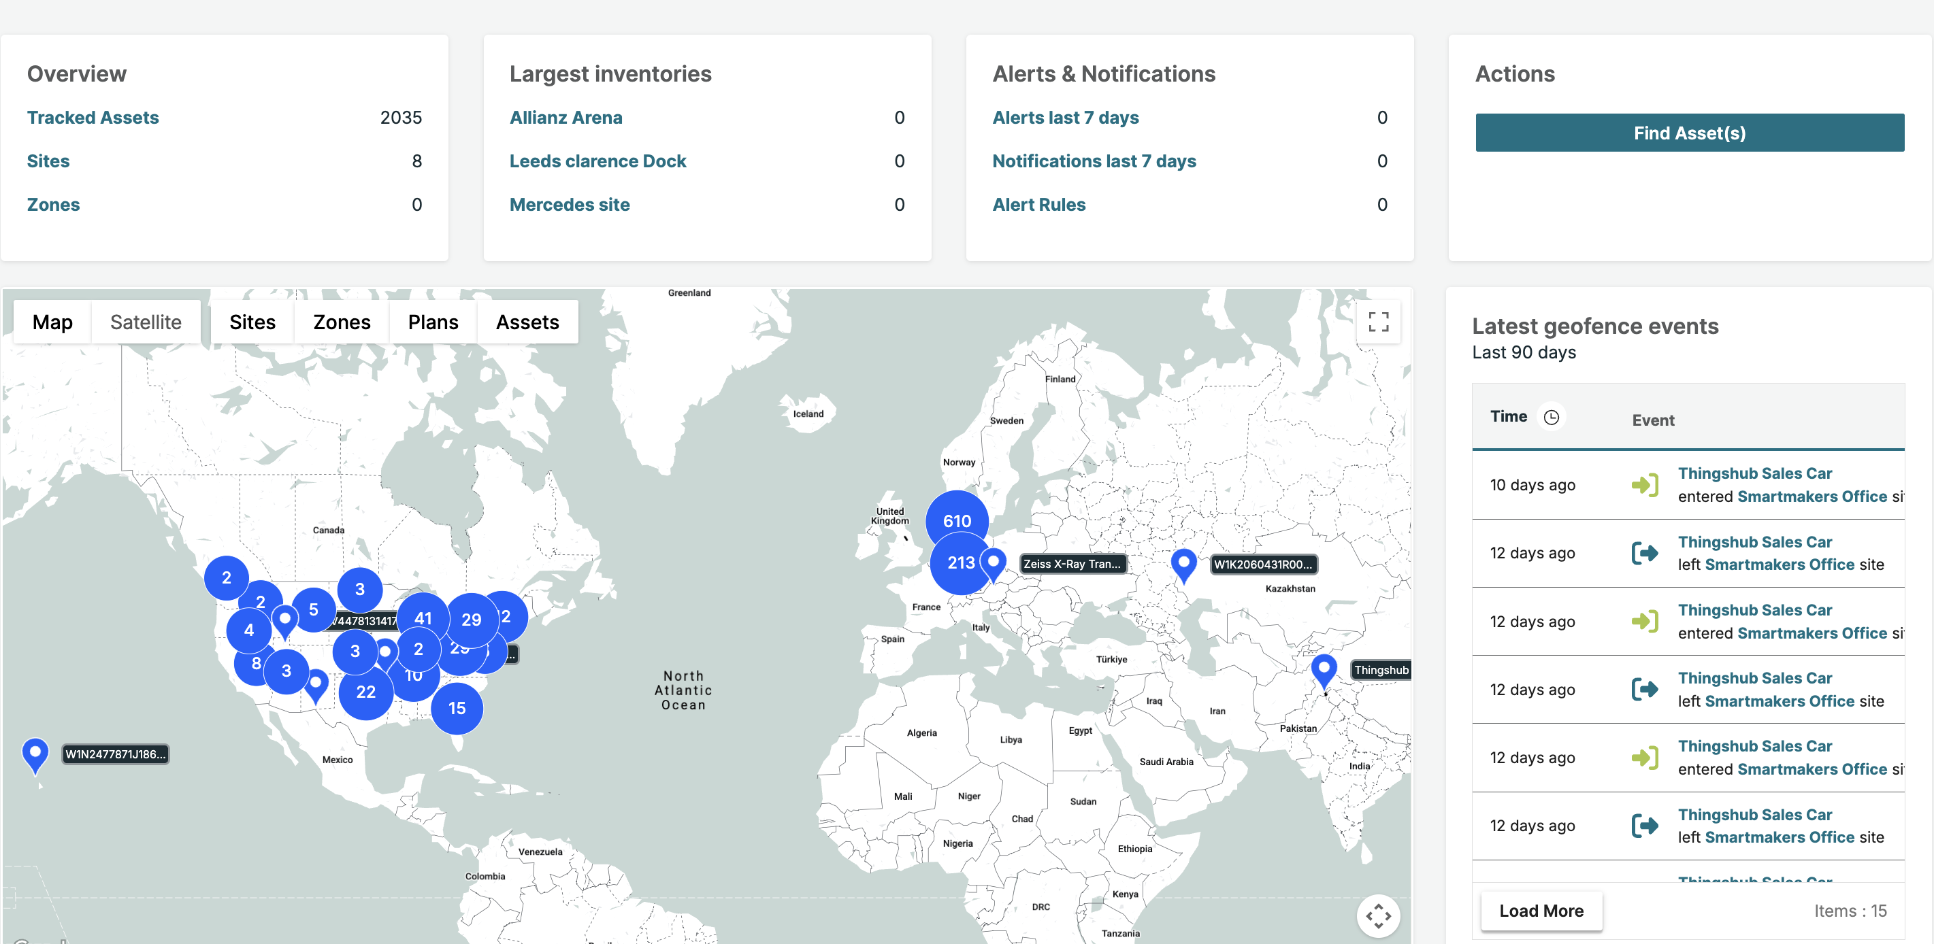Toggle Assets layer on the map
The image size is (1934, 944).
click(527, 322)
